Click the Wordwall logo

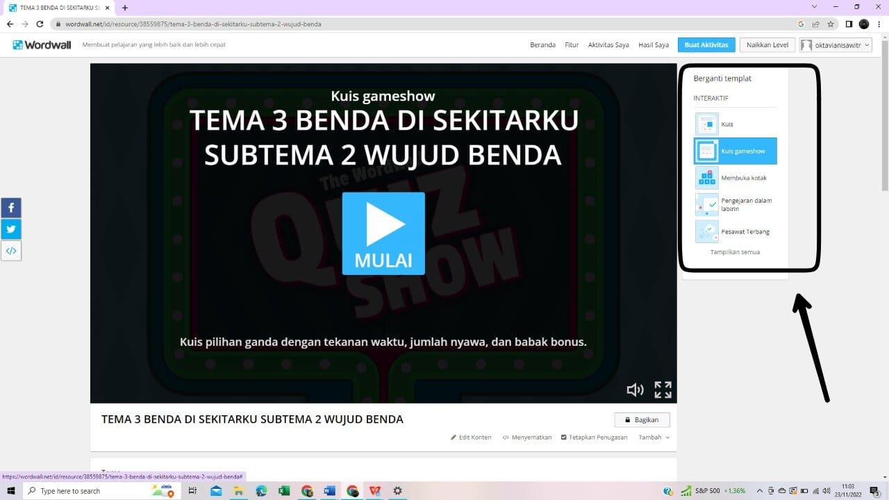(x=42, y=44)
